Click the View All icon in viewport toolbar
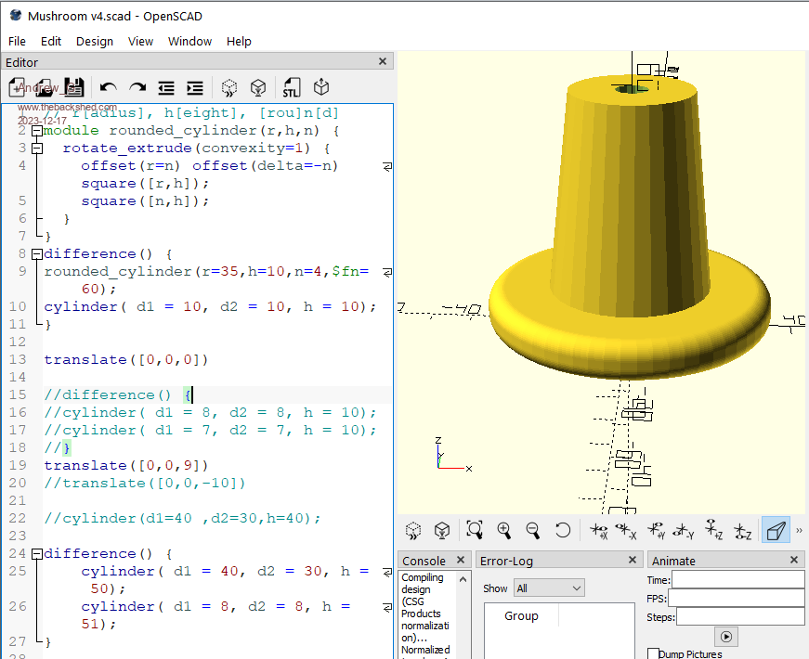 pyautogui.click(x=475, y=530)
